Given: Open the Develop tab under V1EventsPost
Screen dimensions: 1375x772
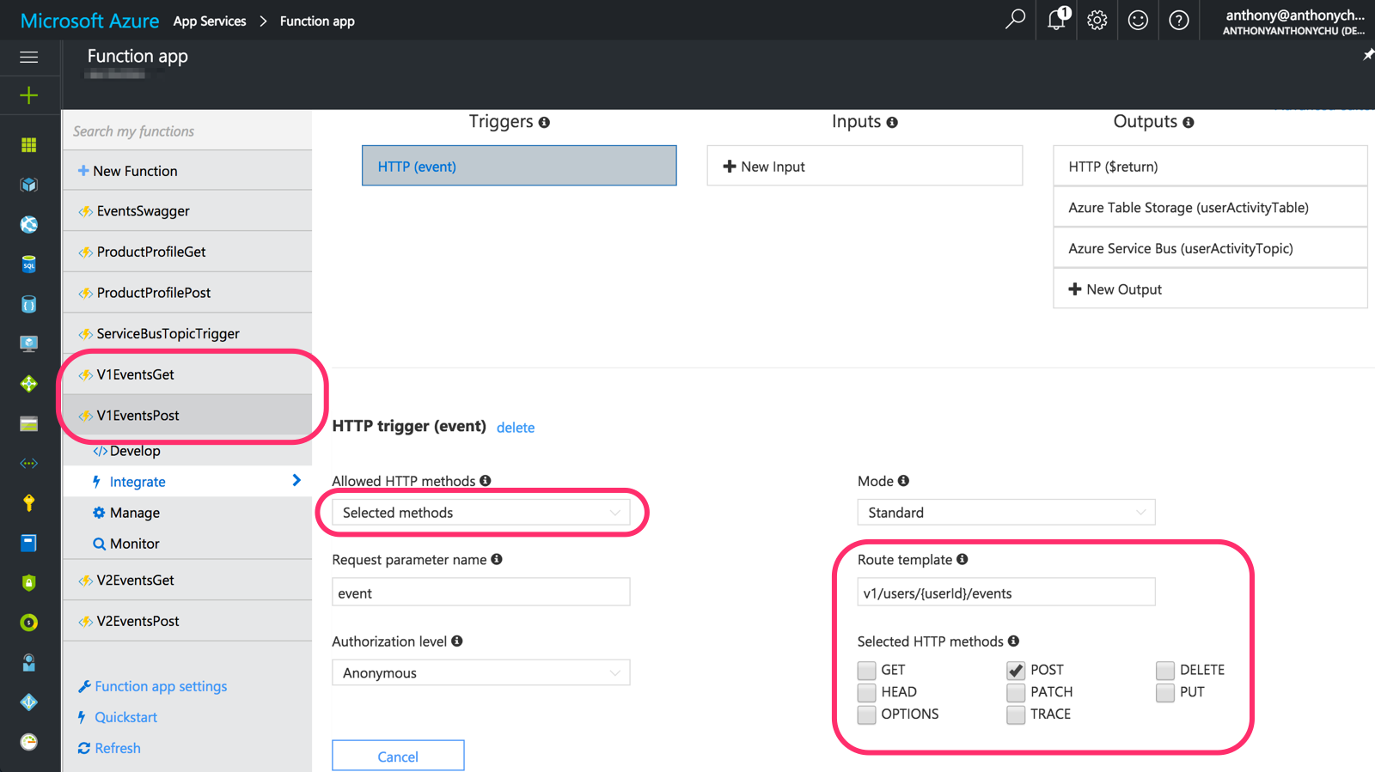Looking at the screenshot, I should click(x=187, y=451).
